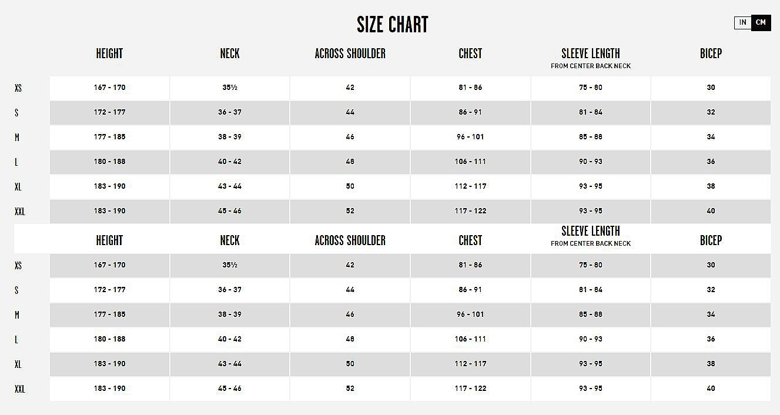Click the BICEP header in the top table
780x415 pixels.
(x=711, y=53)
